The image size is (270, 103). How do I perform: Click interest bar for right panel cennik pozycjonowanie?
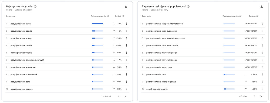point(229,89)
